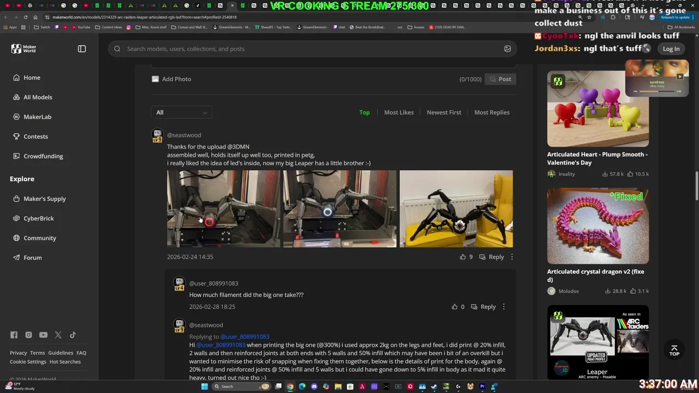Open MakerWorld YouTube icon
This screenshot has width=699, height=393.
click(43, 335)
